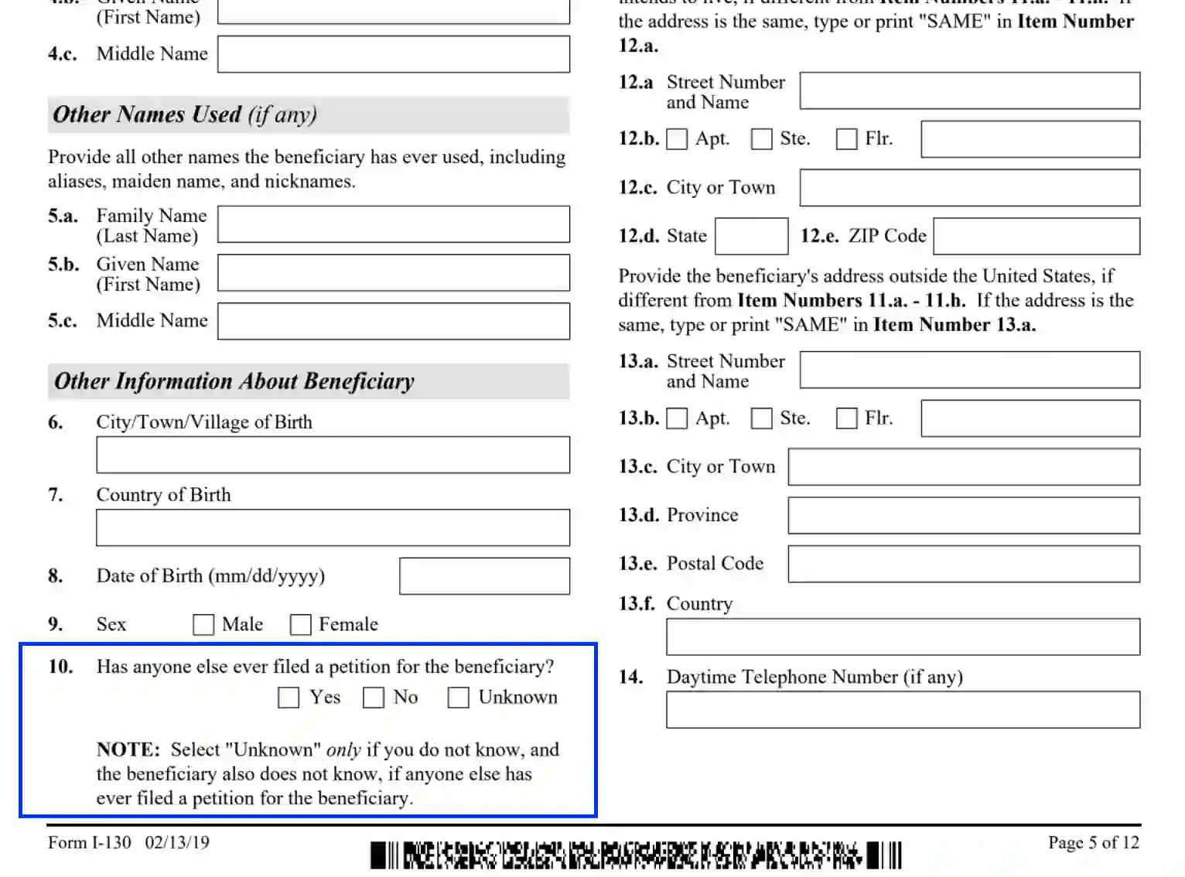Select Yes for Item 10 petition question
This screenshot has height=877, width=1185.
[288, 697]
